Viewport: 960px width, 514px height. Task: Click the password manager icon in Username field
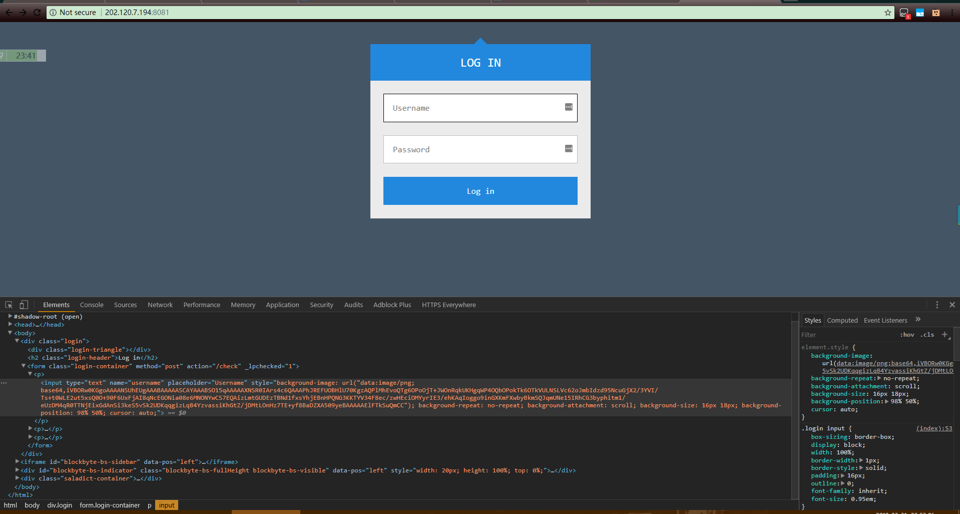click(x=569, y=107)
